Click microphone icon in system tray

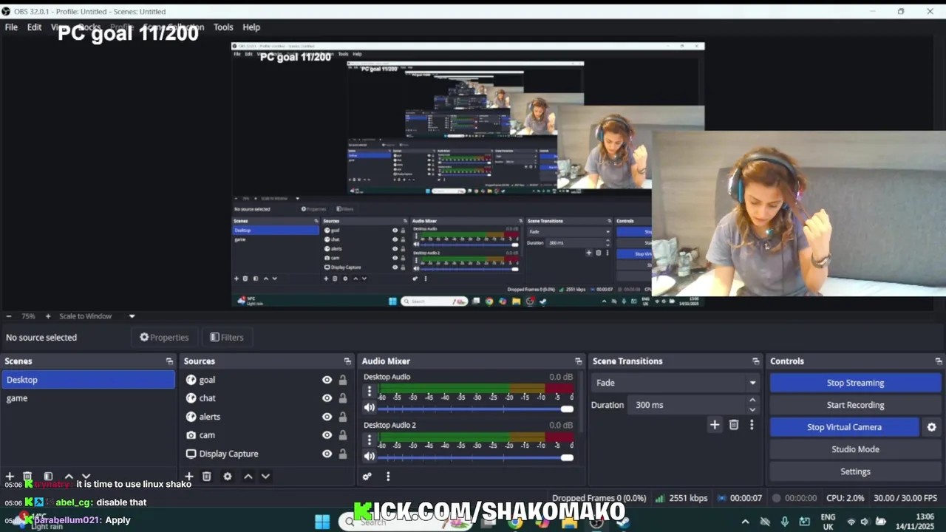click(785, 522)
